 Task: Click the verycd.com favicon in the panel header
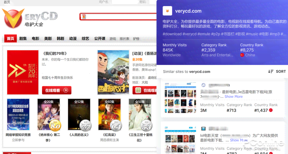167,11
